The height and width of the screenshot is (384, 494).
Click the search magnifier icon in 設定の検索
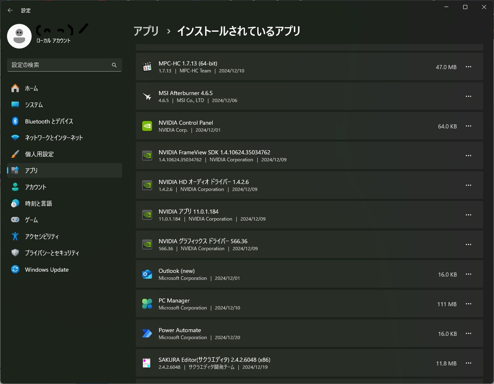114,65
